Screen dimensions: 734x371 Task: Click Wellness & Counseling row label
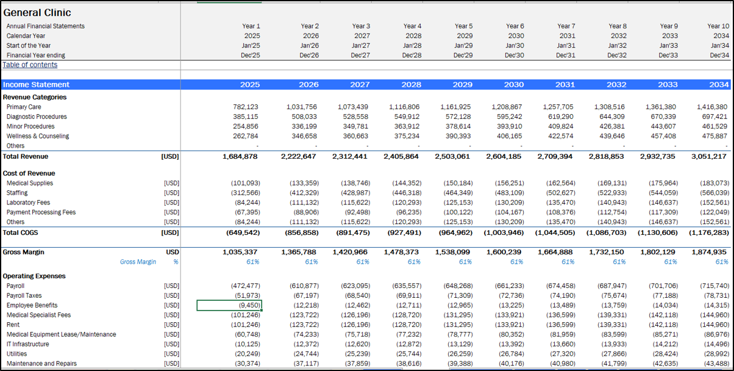[x=38, y=136]
